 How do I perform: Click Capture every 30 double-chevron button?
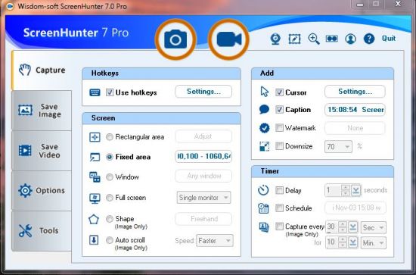[x=353, y=227]
